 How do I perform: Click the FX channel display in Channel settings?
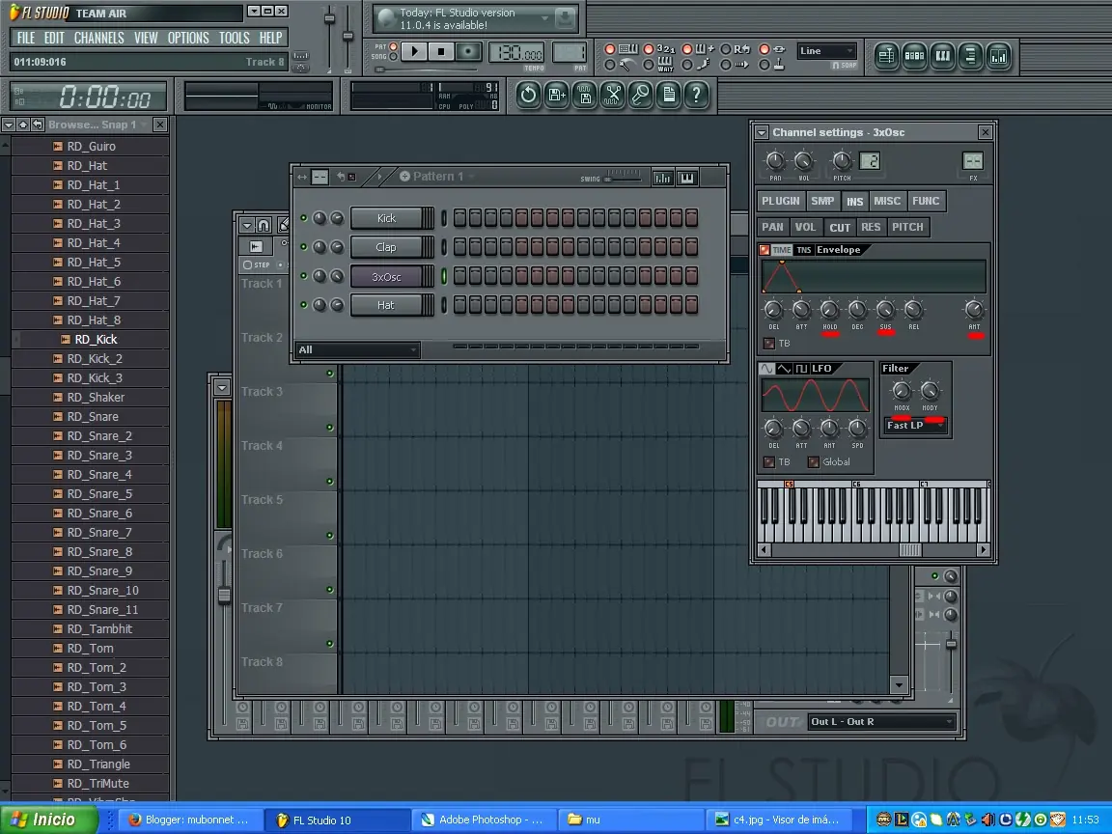coord(973,161)
